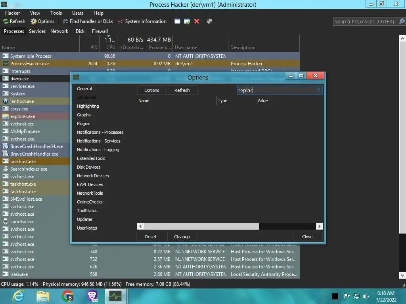Image resolution: width=406 pixels, height=304 pixels.
Task: Select Notifications - Logging section
Action: tap(98, 150)
